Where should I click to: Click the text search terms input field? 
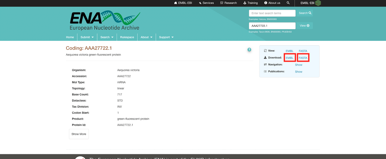[x=272, y=13]
